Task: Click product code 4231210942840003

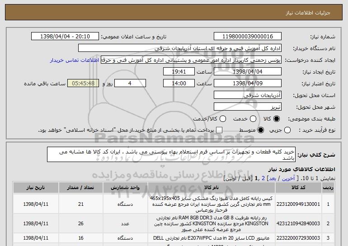Action: [x=298, y=223]
